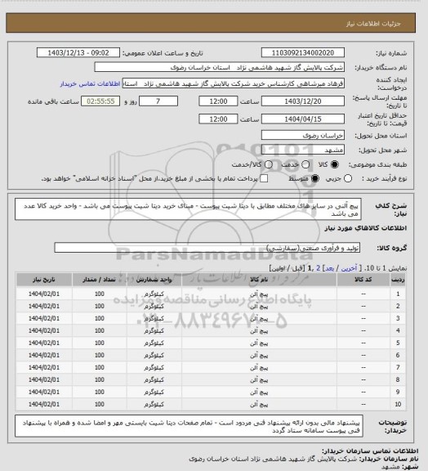The image size is (428, 471).
Task: Click the need number field 1103092134002020
Action: tap(303, 52)
